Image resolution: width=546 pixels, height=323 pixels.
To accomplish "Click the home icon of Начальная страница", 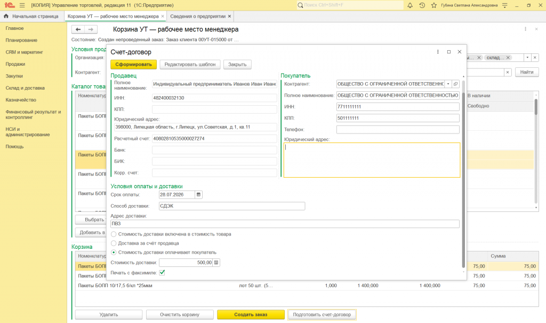I will 6,16.
